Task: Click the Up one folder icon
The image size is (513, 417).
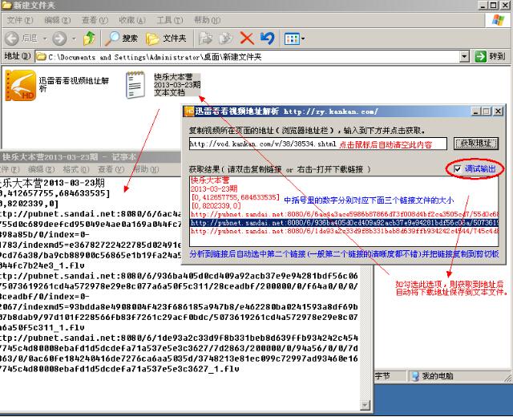Action: [90, 38]
